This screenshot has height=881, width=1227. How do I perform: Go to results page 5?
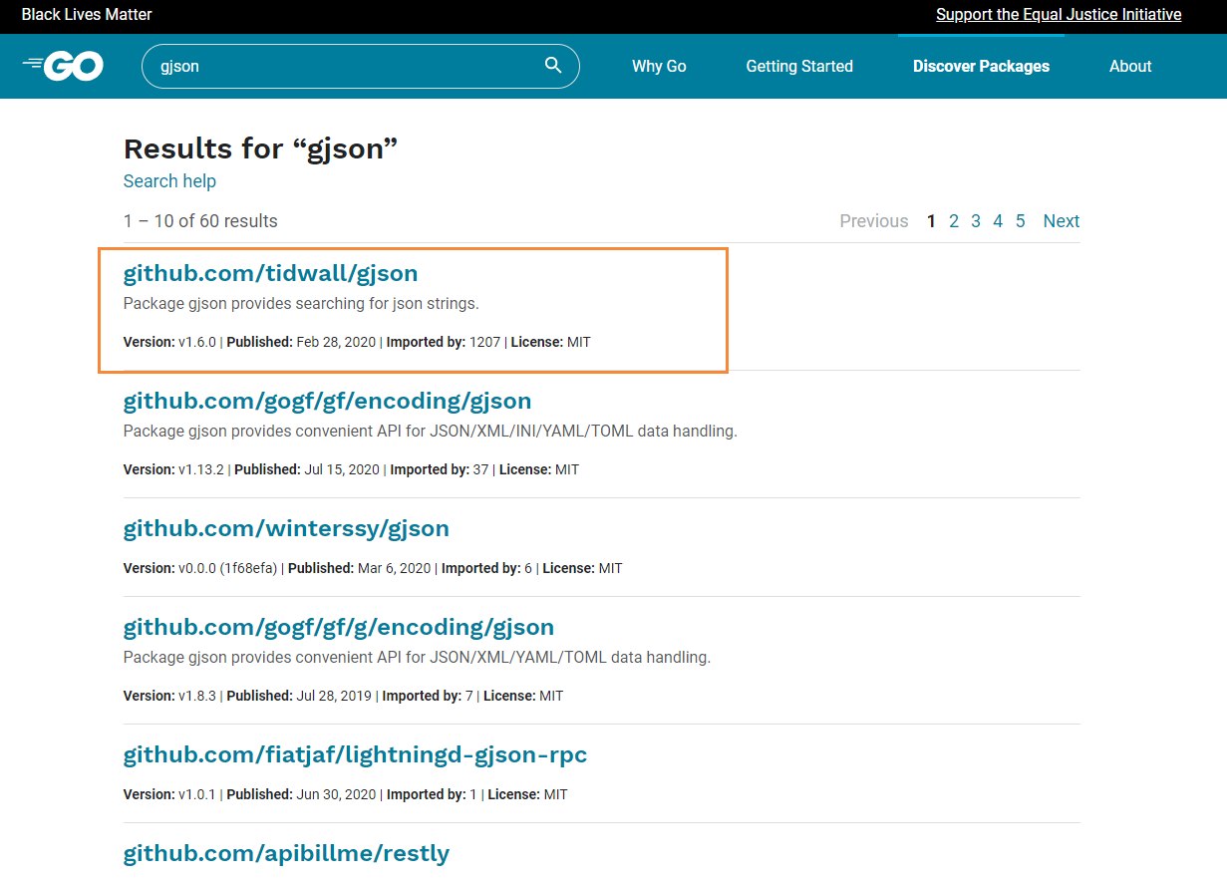(1020, 221)
